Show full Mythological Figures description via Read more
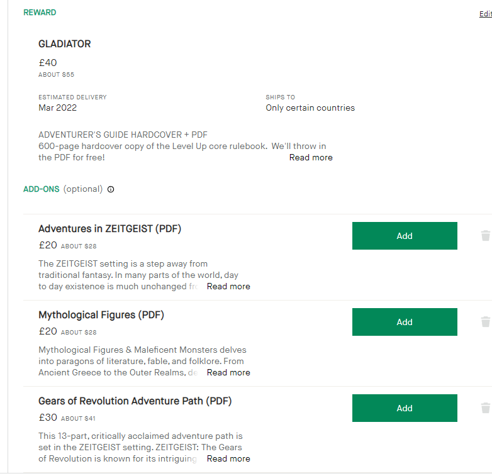 click(x=228, y=372)
